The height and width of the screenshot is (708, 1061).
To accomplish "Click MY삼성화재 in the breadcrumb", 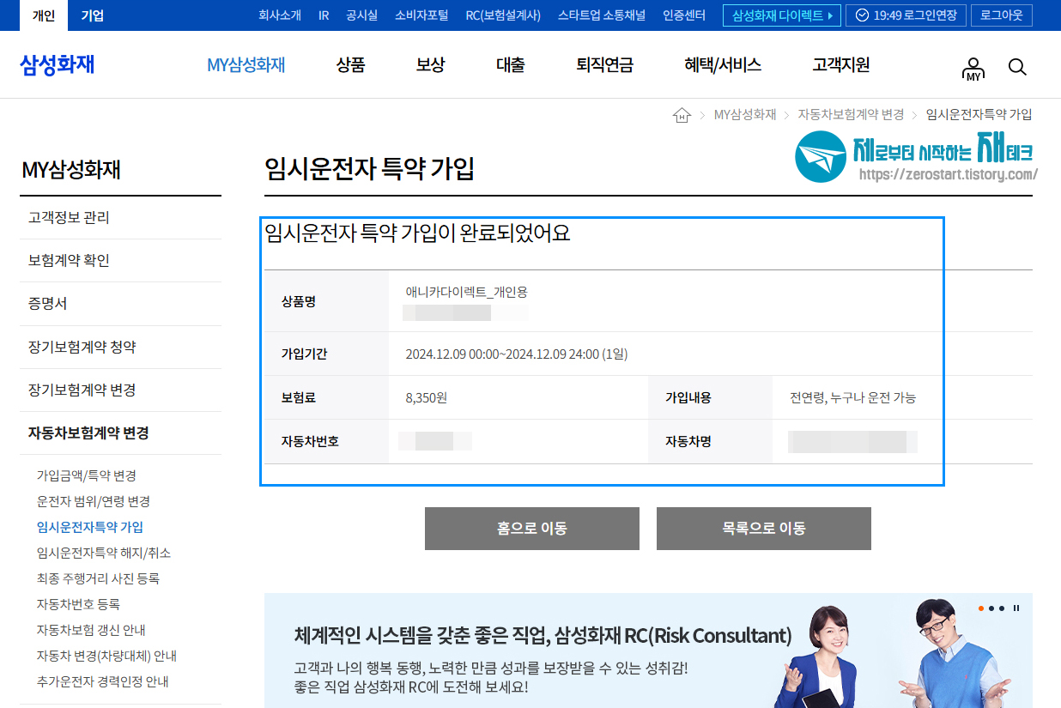I will [745, 115].
